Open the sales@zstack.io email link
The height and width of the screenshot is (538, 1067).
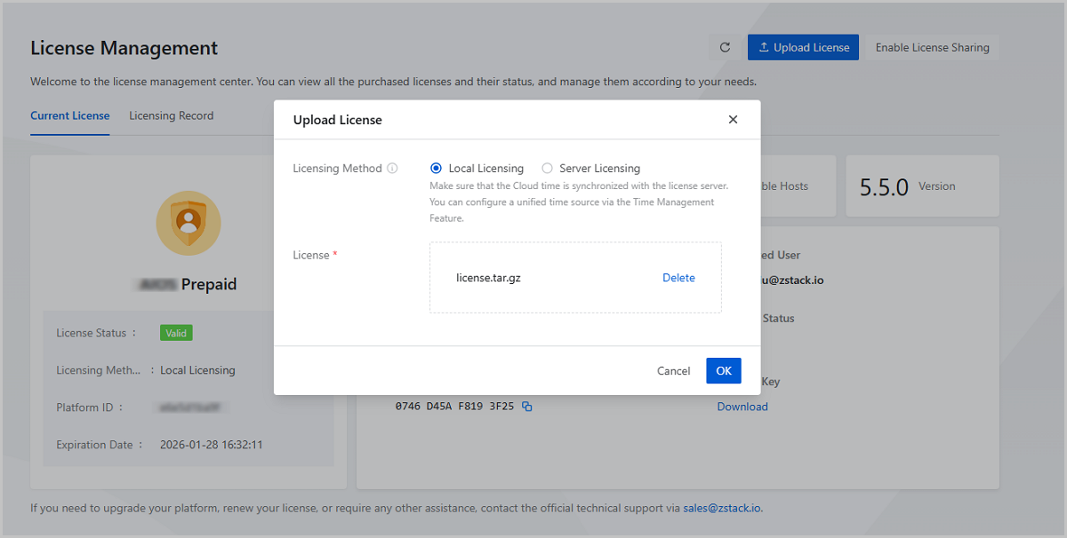tap(722, 509)
